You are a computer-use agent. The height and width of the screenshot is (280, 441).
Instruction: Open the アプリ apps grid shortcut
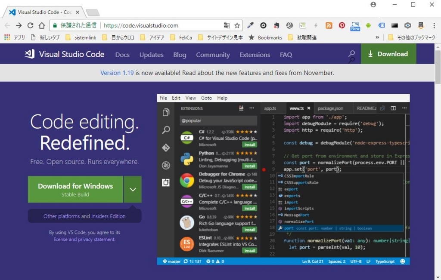[x=15, y=37]
